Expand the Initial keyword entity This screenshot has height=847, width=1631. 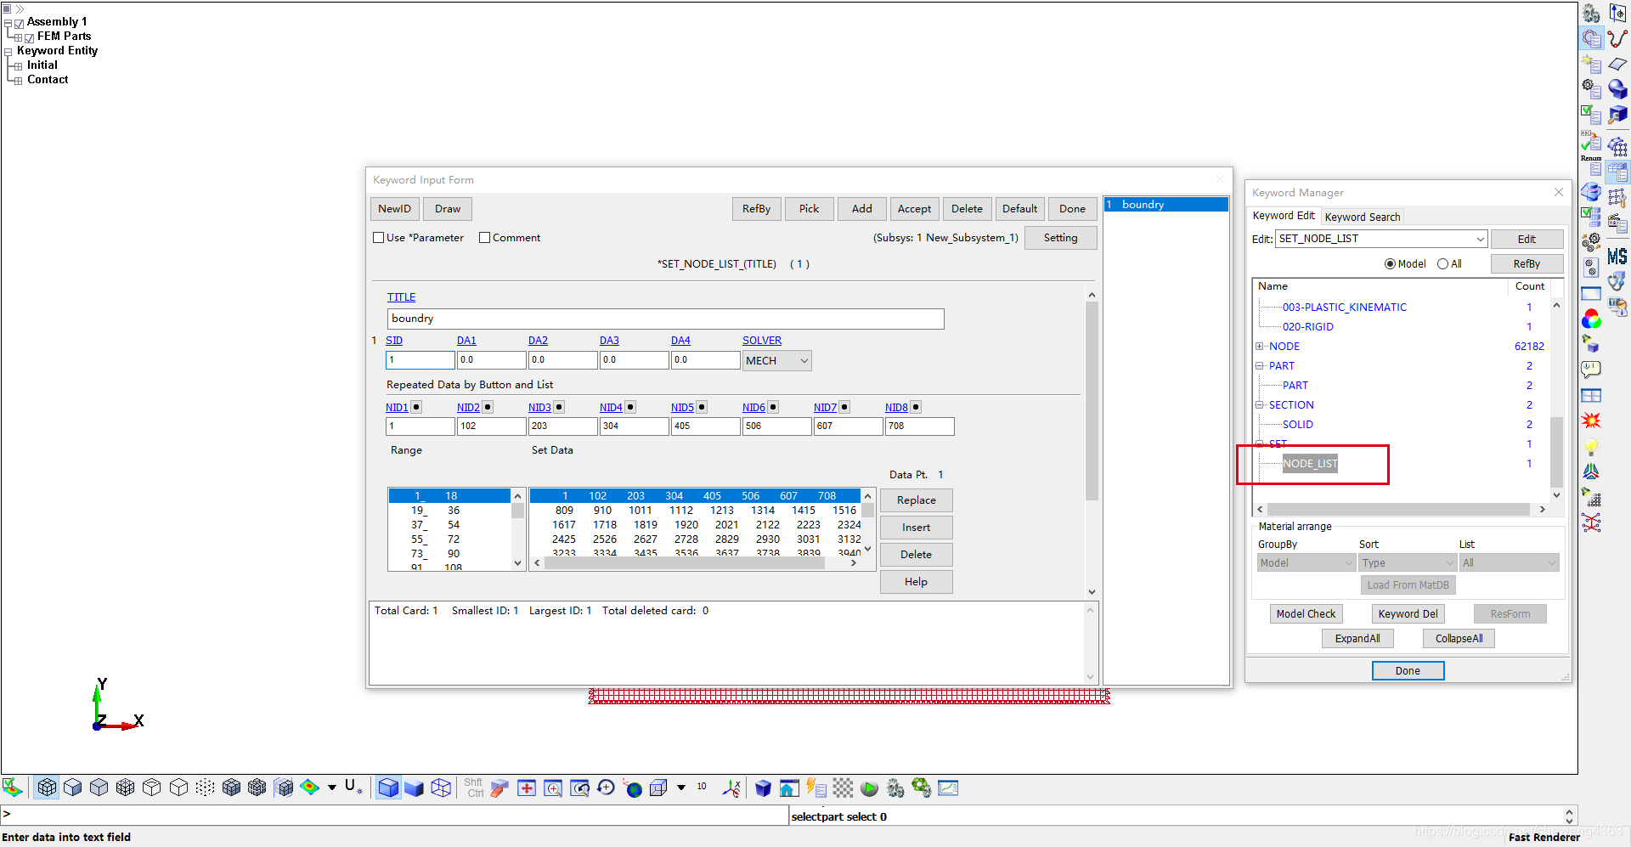tap(18, 66)
